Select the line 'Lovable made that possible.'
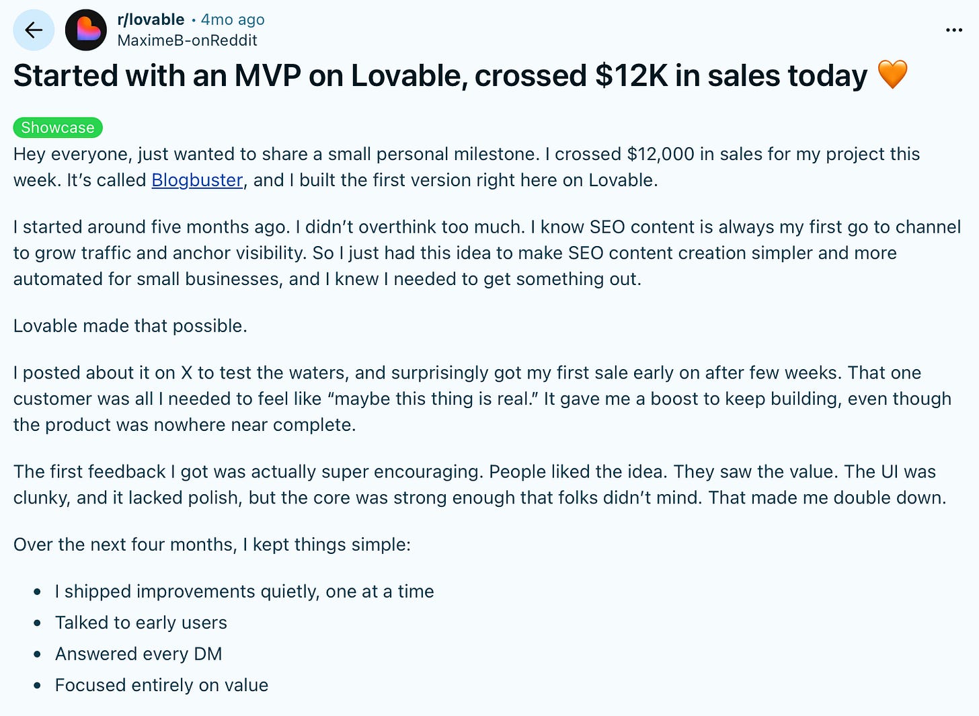 (x=130, y=326)
